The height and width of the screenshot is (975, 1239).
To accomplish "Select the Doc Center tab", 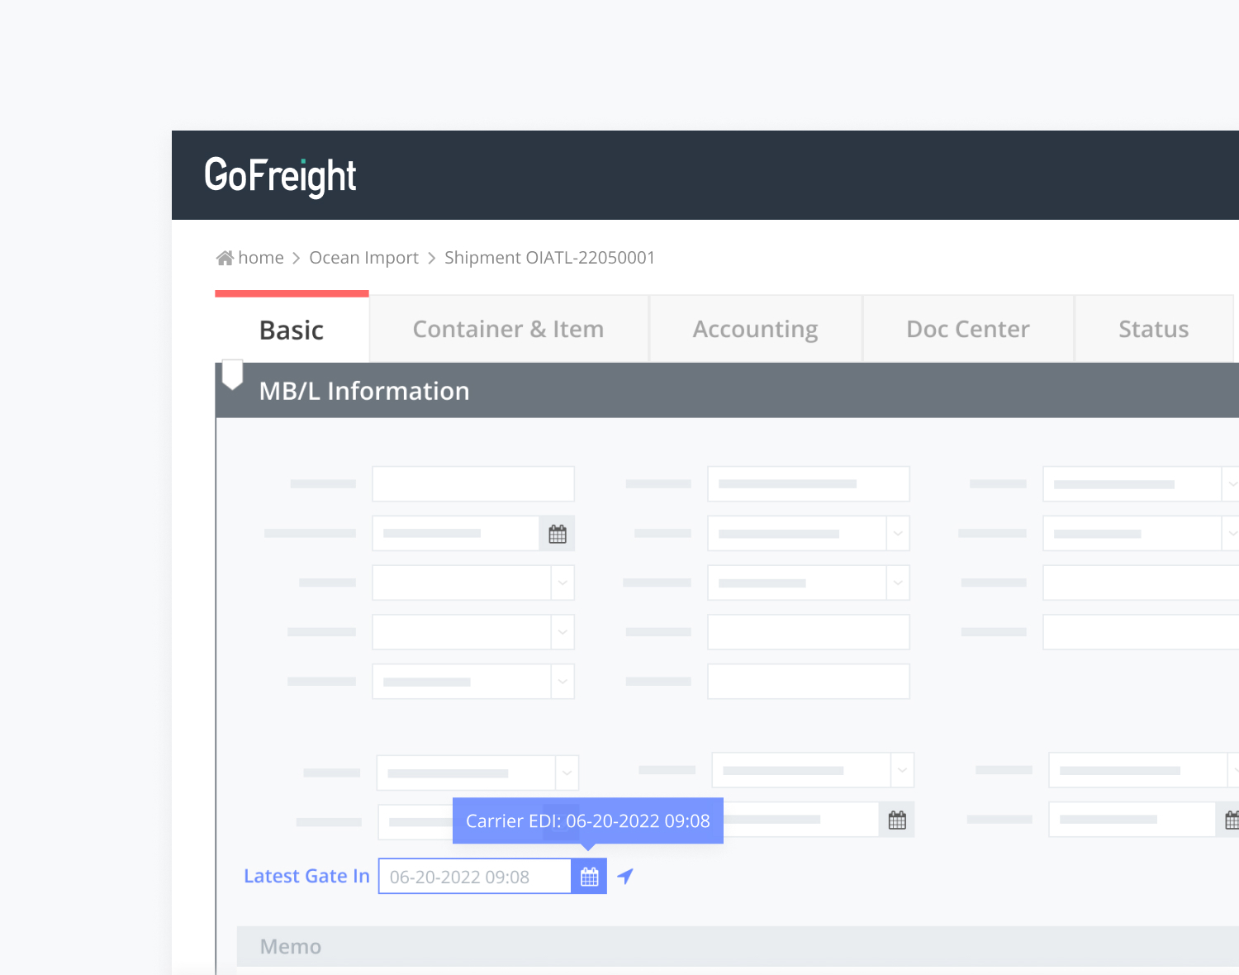I will click(967, 330).
